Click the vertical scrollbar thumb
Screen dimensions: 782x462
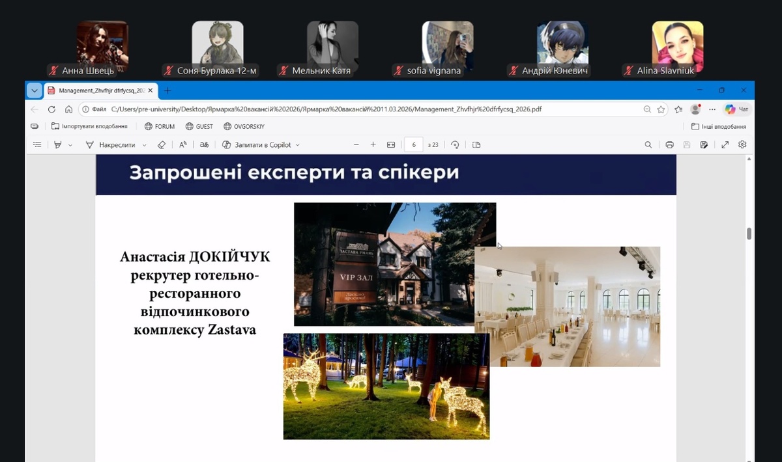click(x=749, y=234)
